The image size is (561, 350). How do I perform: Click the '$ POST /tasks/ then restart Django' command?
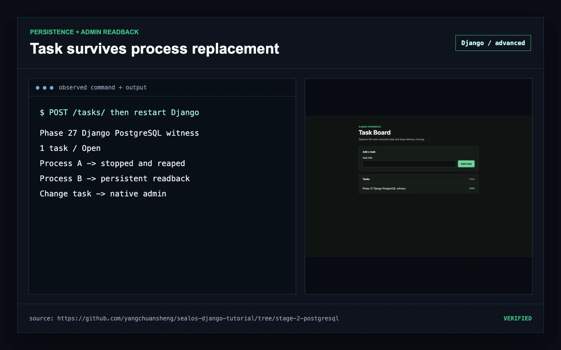119,112
